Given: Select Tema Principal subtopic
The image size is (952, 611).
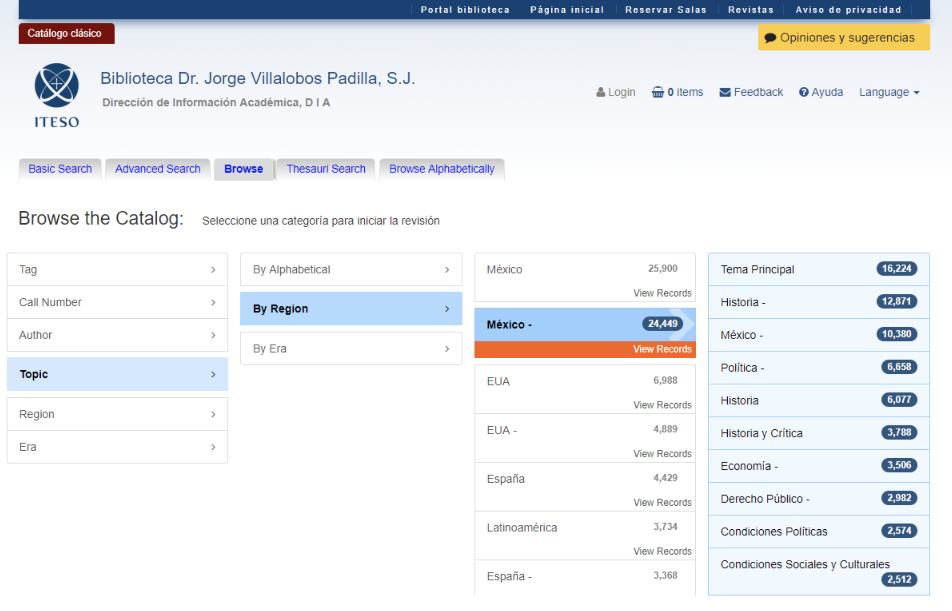Looking at the screenshot, I should [x=757, y=270].
